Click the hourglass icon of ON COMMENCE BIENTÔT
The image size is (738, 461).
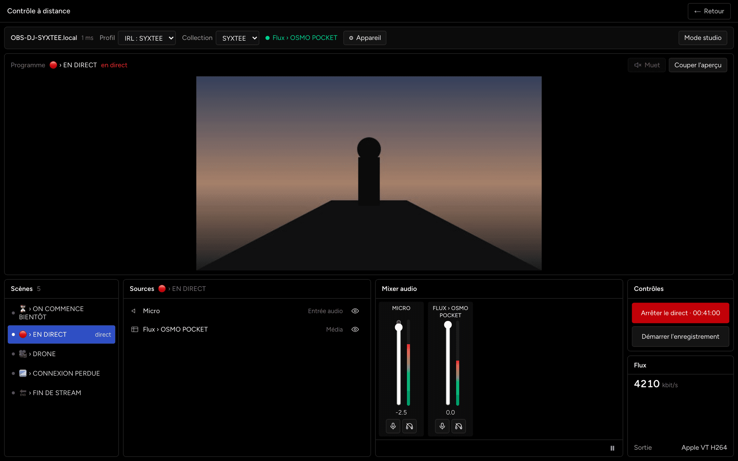[x=23, y=309]
